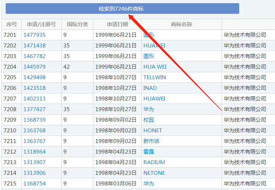The width and height of the screenshot is (275, 190).
Task: Open the 图形 trademark in row 7201
Action: click(x=149, y=35)
